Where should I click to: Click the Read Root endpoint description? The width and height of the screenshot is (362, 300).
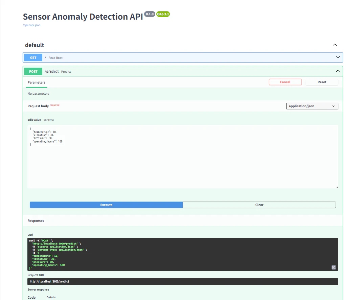(55, 58)
